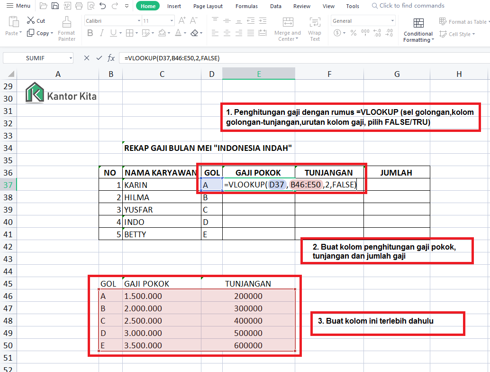Open the Paste options dropdown
The image size is (490, 372).
pos(21,33)
